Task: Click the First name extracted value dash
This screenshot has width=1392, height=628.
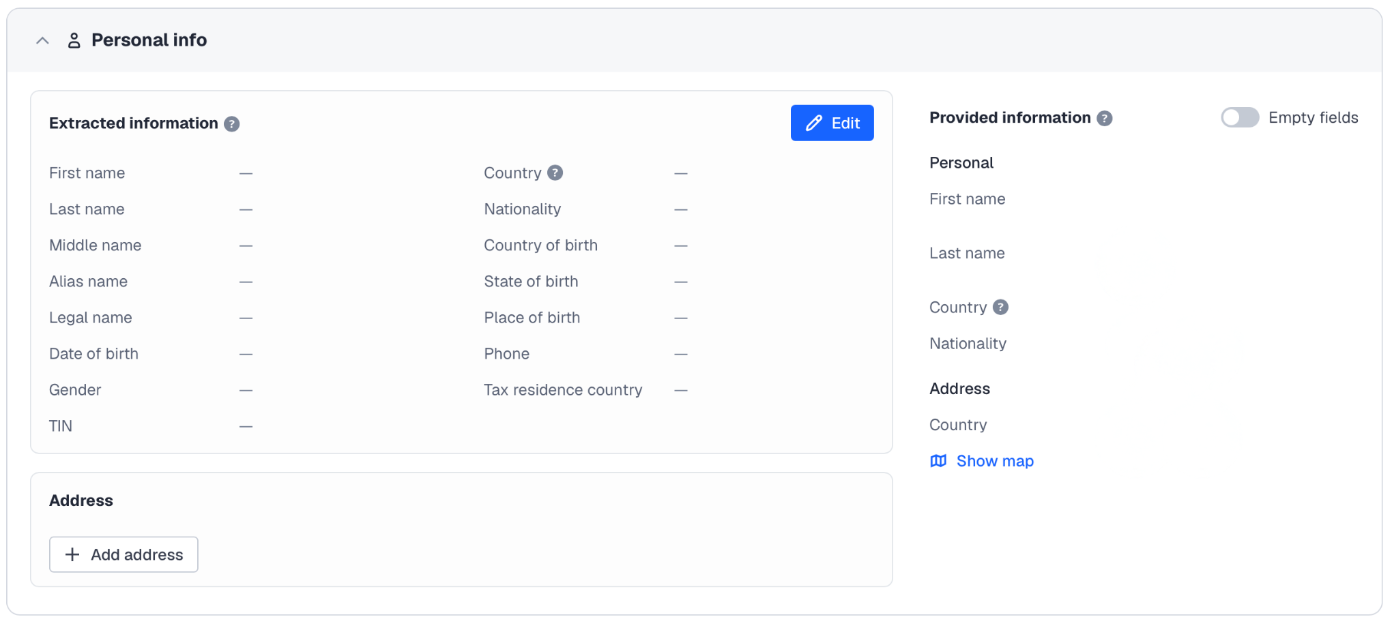Action: (x=246, y=174)
